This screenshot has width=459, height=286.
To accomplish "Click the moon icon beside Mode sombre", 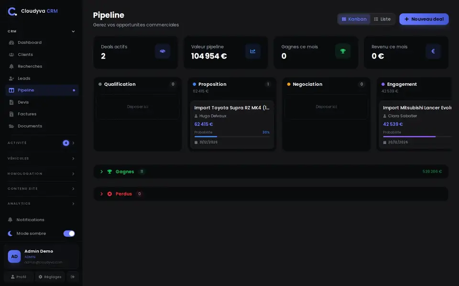I will pyautogui.click(x=10, y=234).
